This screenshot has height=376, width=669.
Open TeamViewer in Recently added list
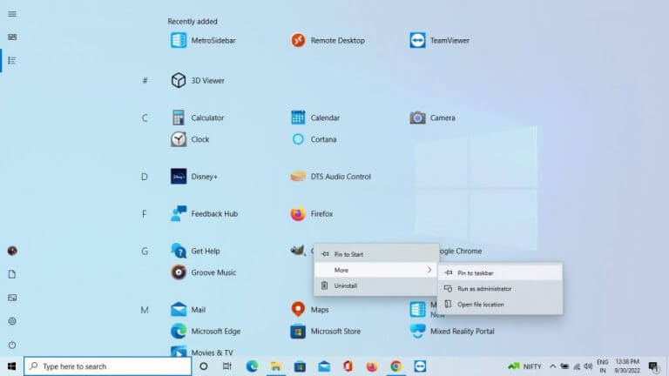point(439,41)
